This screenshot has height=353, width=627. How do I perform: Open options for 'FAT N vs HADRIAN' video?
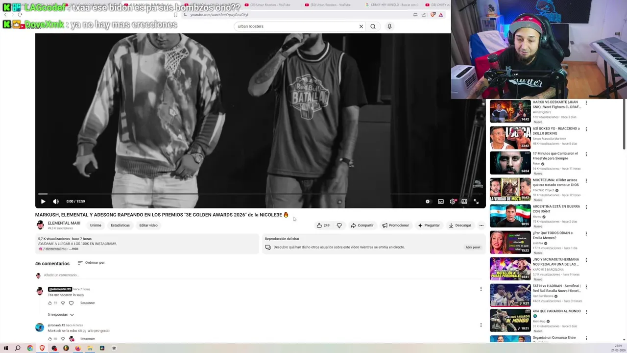pyautogui.click(x=586, y=287)
